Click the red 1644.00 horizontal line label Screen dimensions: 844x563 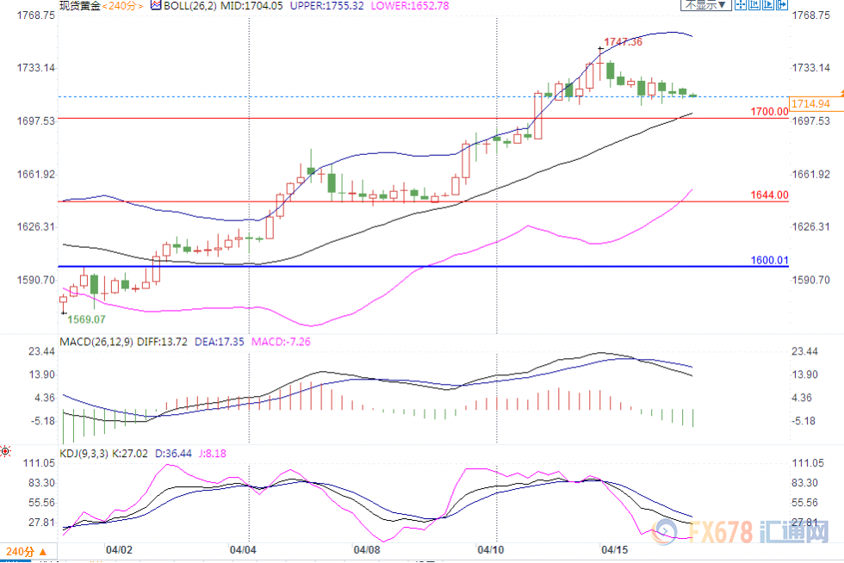pos(769,195)
